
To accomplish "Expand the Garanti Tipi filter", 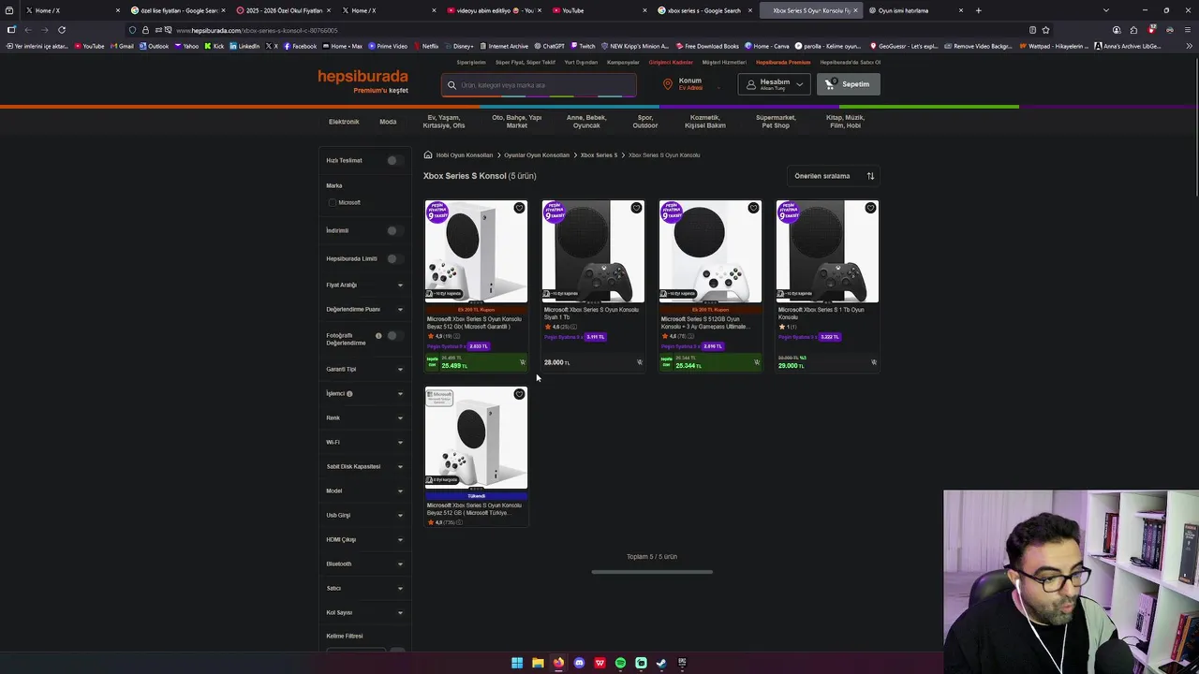I will 364,369.
